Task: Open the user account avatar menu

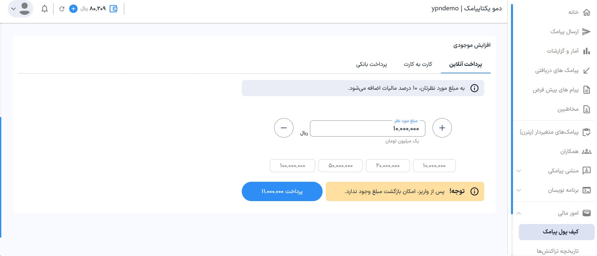Action: pos(20,9)
